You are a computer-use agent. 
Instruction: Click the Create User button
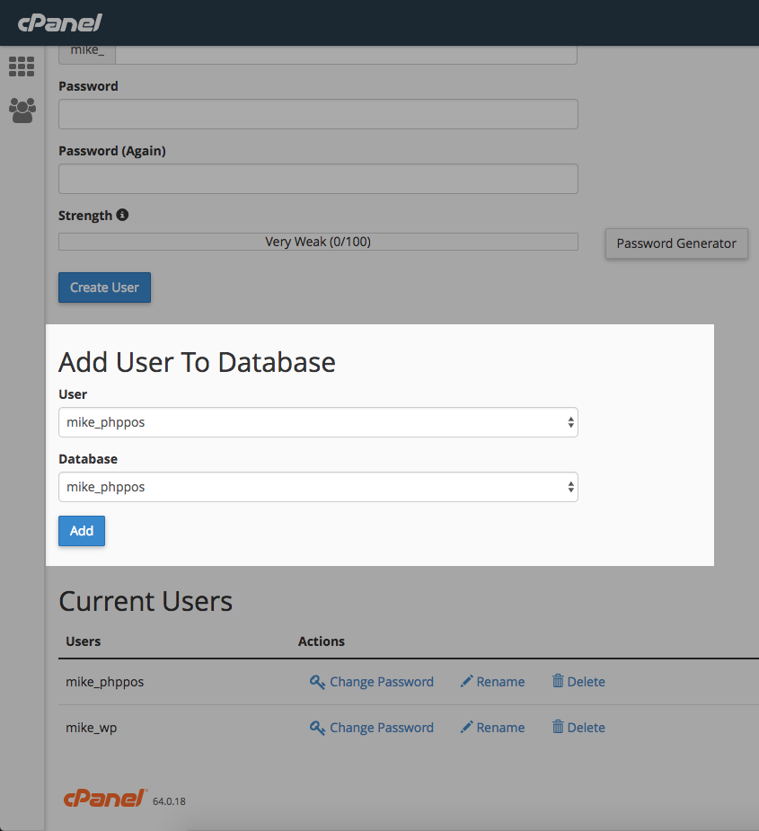[x=104, y=287]
